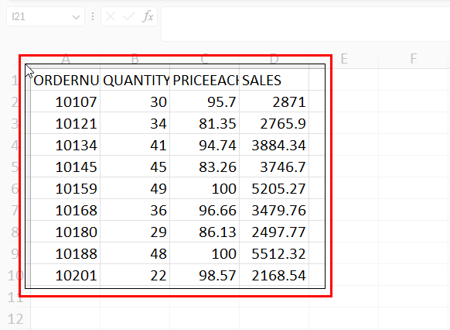Select cell with quantity 41

click(x=135, y=145)
